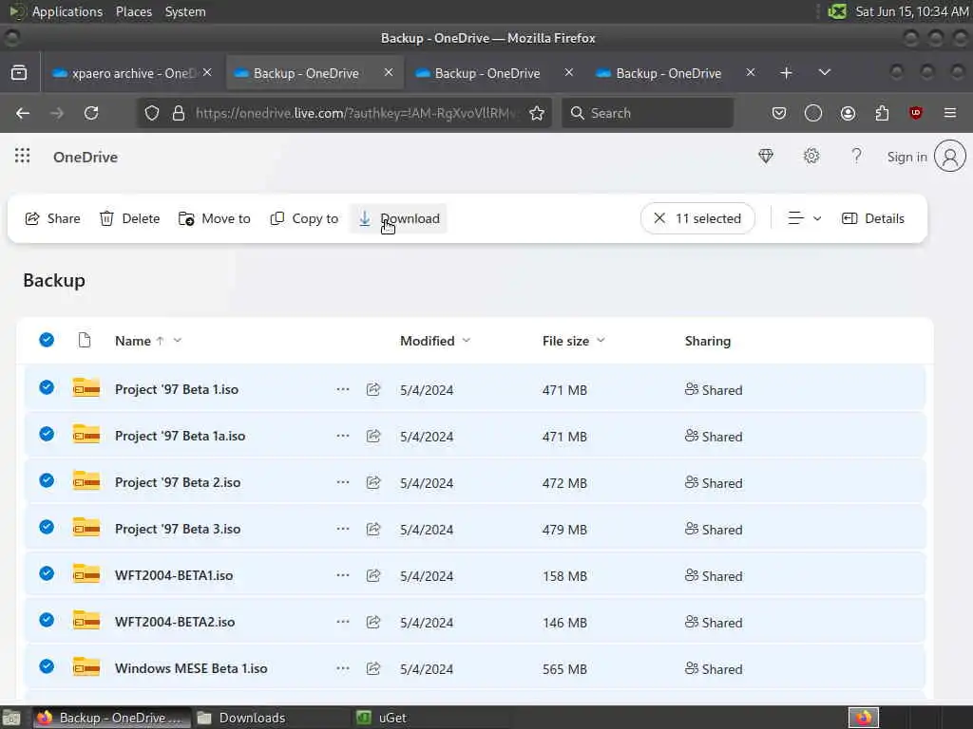
Task: List all Firefox tabs chevron
Action: pyautogui.click(x=824, y=72)
